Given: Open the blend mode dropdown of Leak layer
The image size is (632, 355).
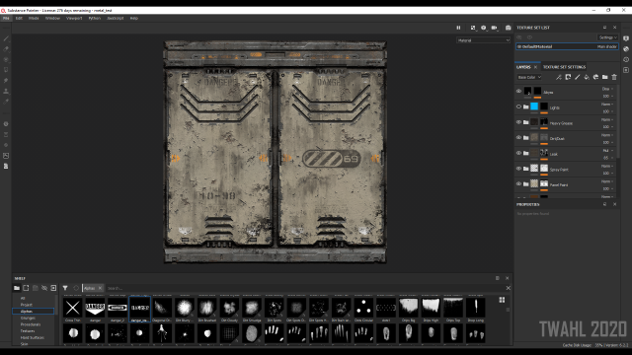Looking at the screenshot, I should [x=607, y=151].
